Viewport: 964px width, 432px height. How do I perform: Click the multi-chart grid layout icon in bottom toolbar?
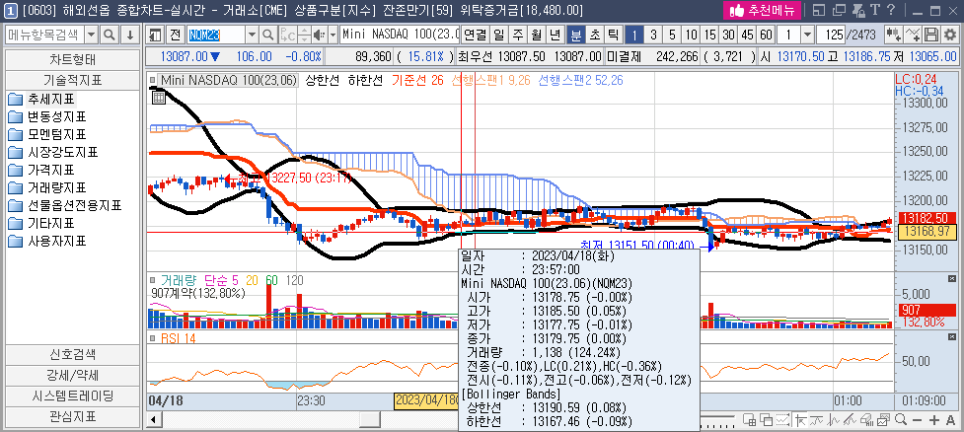tap(750, 420)
